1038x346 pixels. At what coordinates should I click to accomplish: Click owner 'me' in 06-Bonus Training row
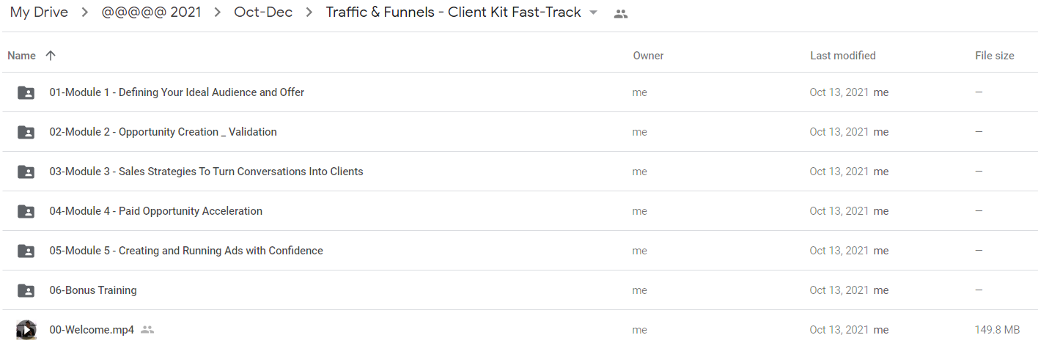click(640, 290)
